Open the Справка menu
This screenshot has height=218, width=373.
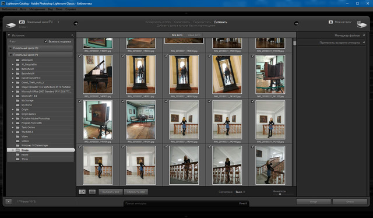[x=71, y=9]
